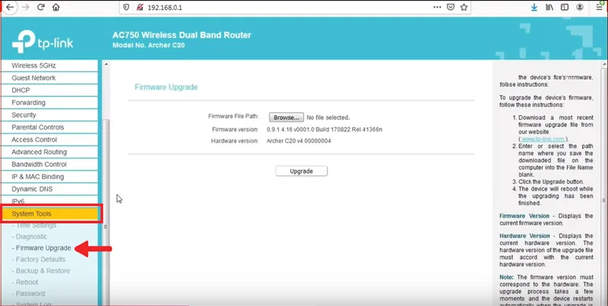Screen dimensions: 608x306
Task: Click the 'Model No. Archer C20' header text
Action: pos(148,46)
